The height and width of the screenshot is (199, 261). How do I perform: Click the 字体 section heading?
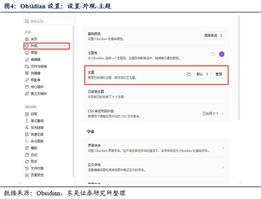[91, 132]
